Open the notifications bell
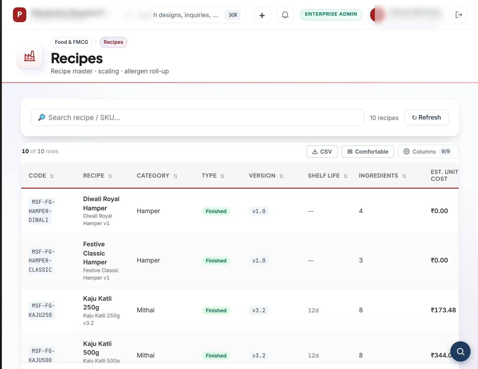 [x=285, y=15]
